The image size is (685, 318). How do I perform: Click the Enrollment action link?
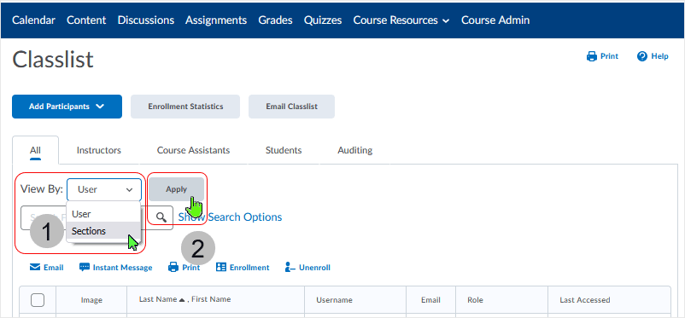pos(249,268)
